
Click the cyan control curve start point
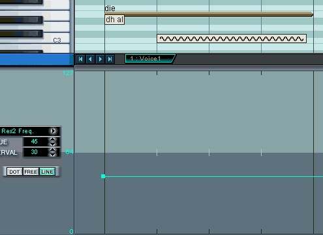point(103,176)
